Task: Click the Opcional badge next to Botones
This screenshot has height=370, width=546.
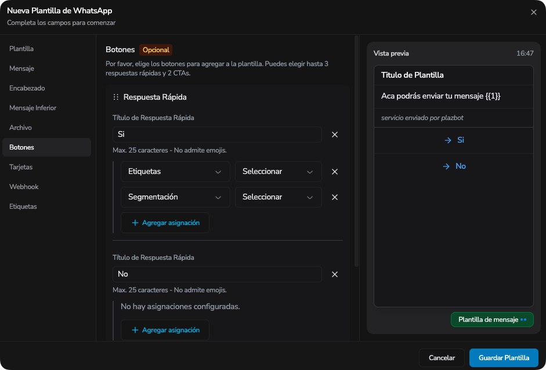Action: tap(156, 50)
